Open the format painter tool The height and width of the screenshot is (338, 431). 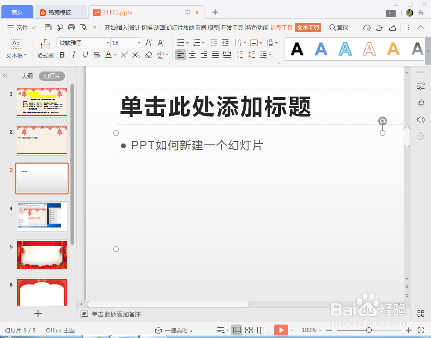[45, 48]
